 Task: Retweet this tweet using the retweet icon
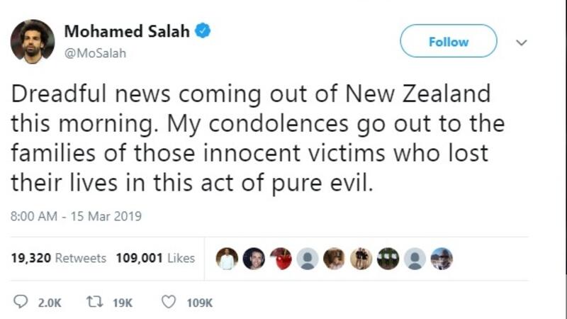tap(92, 302)
